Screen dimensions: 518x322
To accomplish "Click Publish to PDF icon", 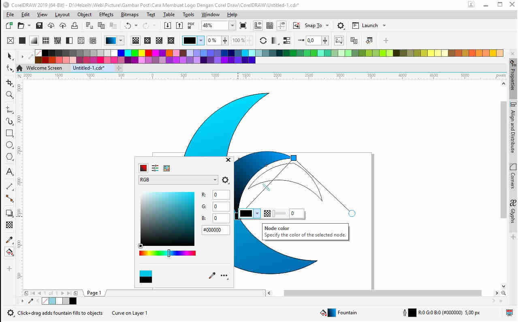I will pos(191,26).
